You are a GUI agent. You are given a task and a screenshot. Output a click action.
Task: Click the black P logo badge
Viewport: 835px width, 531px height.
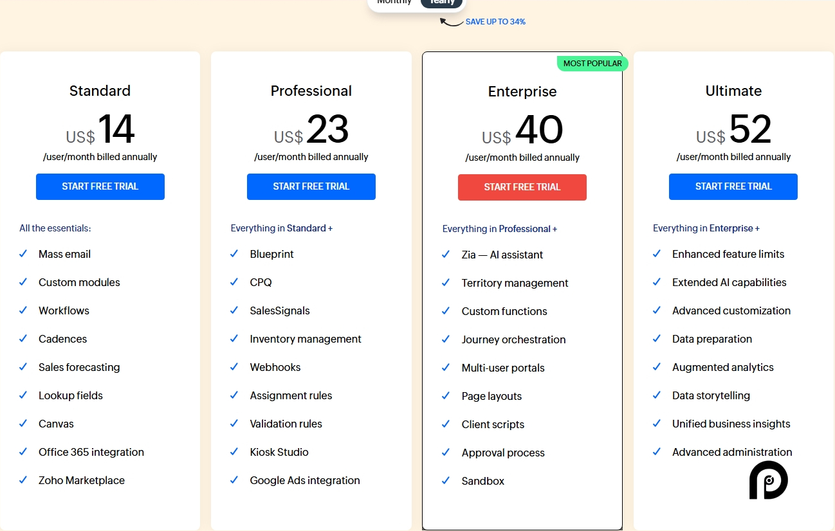tap(768, 480)
